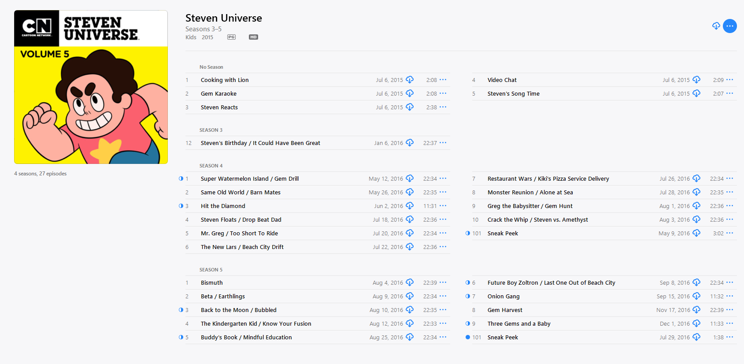
Task: Download Back to the Moon / Bubbled
Action: click(x=410, y=310)
